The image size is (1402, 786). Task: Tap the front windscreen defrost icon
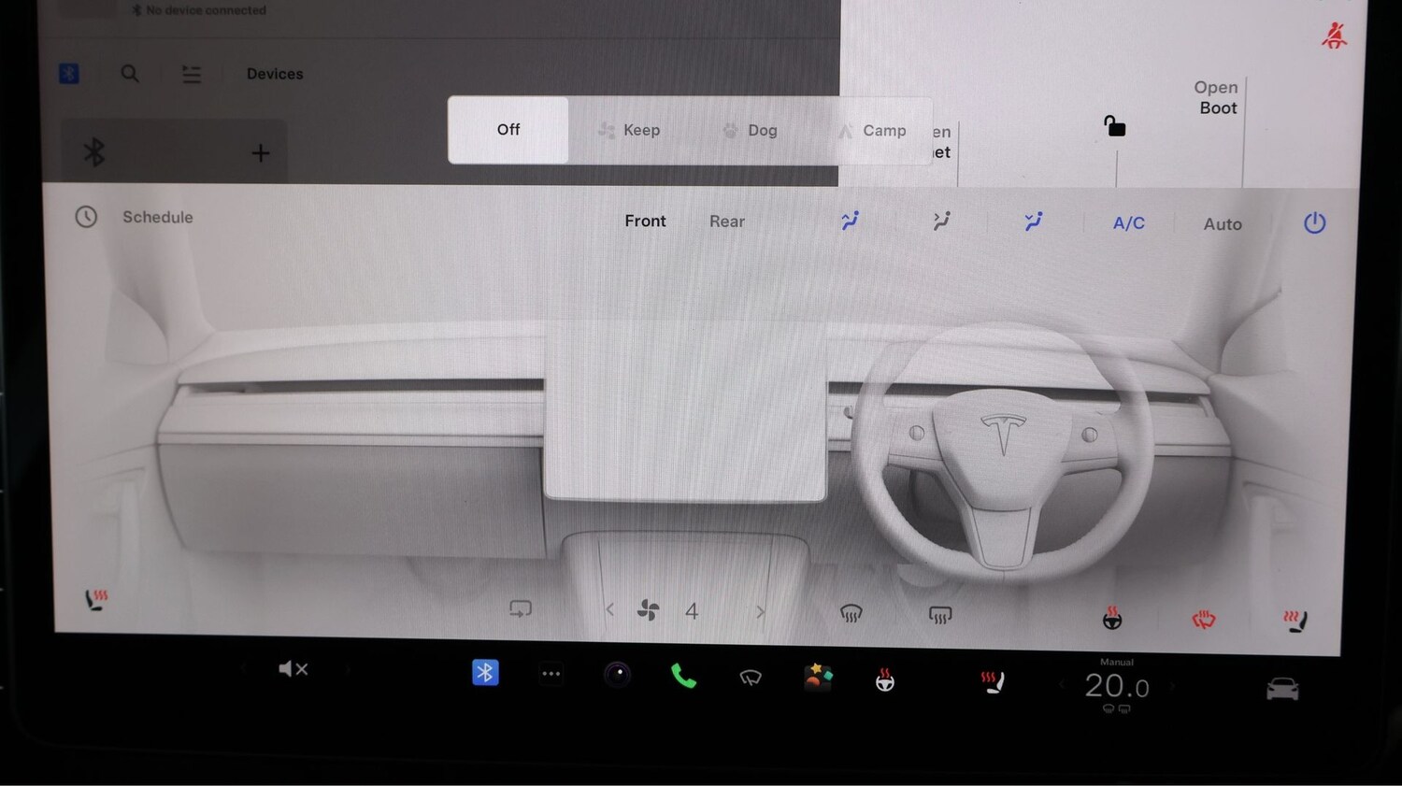click(851, 612)
